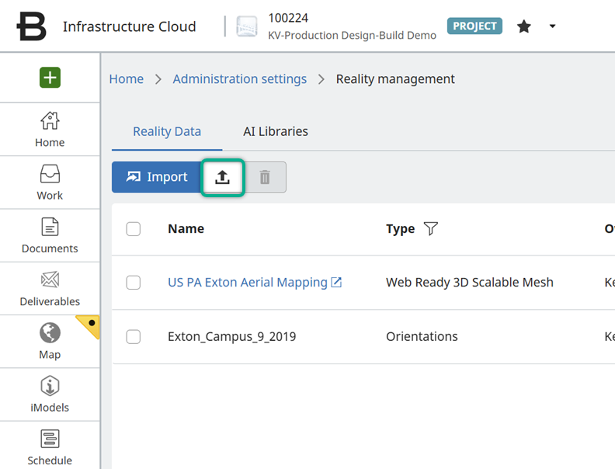Click the trash delete button
Screen dimensions: 615x469
coord(265,178)
